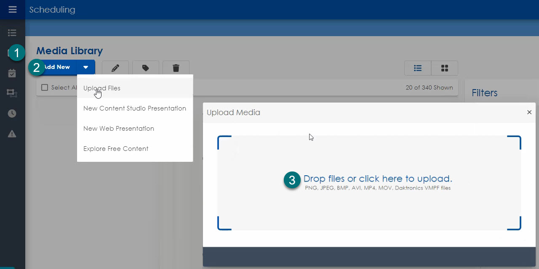
Task: Click the trash delete icon button
Action: pos(176,68)
